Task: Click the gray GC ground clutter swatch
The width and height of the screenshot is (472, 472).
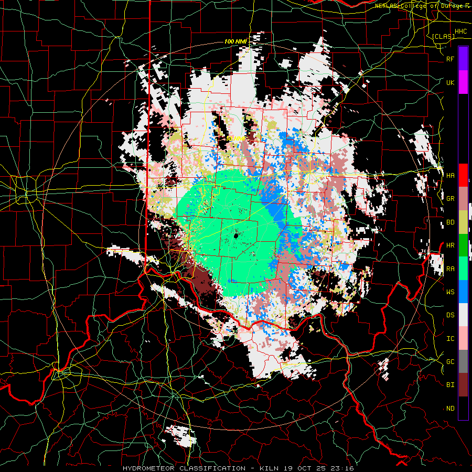Action: point(463,361)
